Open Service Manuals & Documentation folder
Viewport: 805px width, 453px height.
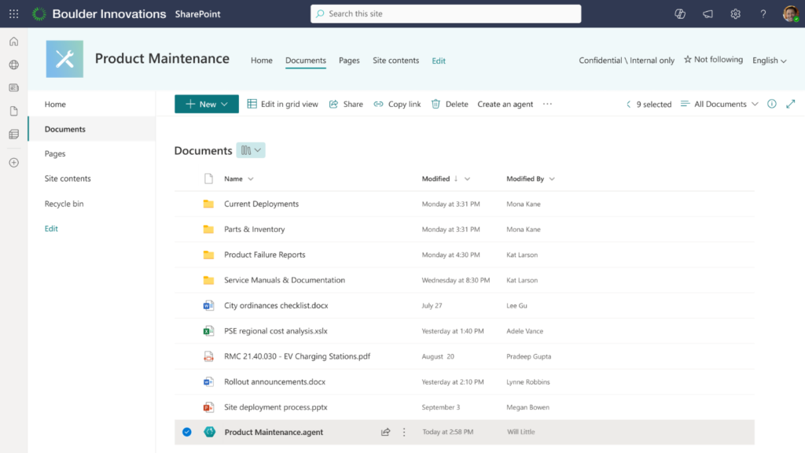click(285, 281)
